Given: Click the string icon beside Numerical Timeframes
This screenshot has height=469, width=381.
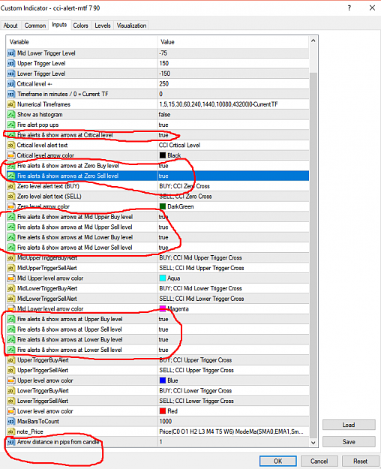Looking at the screenshot, I should tap(11, 104).
